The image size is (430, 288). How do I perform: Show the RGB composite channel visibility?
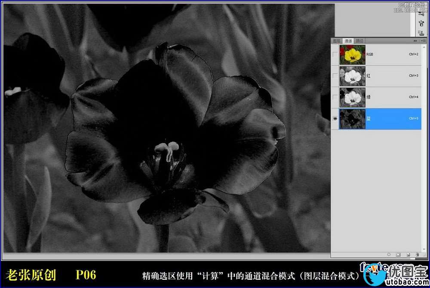point(335,55)
